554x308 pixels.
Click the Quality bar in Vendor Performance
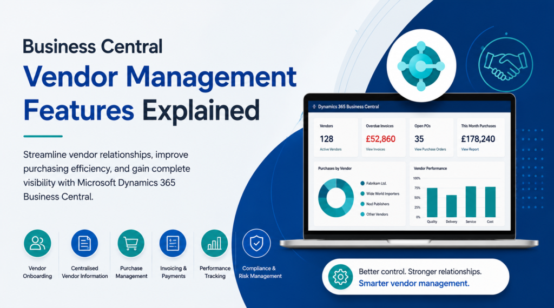coord(432,203)
